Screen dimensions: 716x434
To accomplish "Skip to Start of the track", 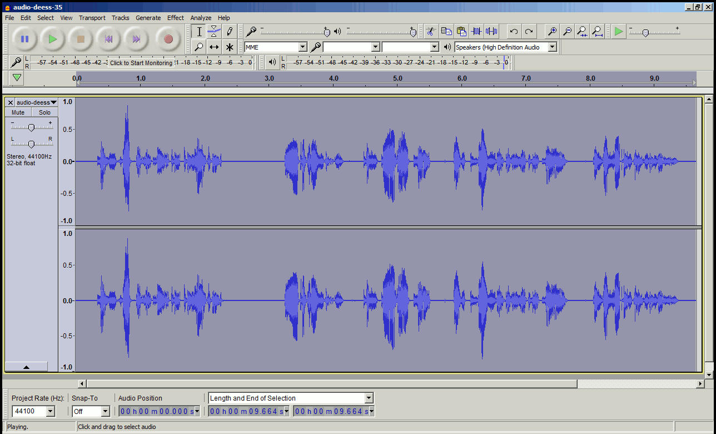I will 109,39.
